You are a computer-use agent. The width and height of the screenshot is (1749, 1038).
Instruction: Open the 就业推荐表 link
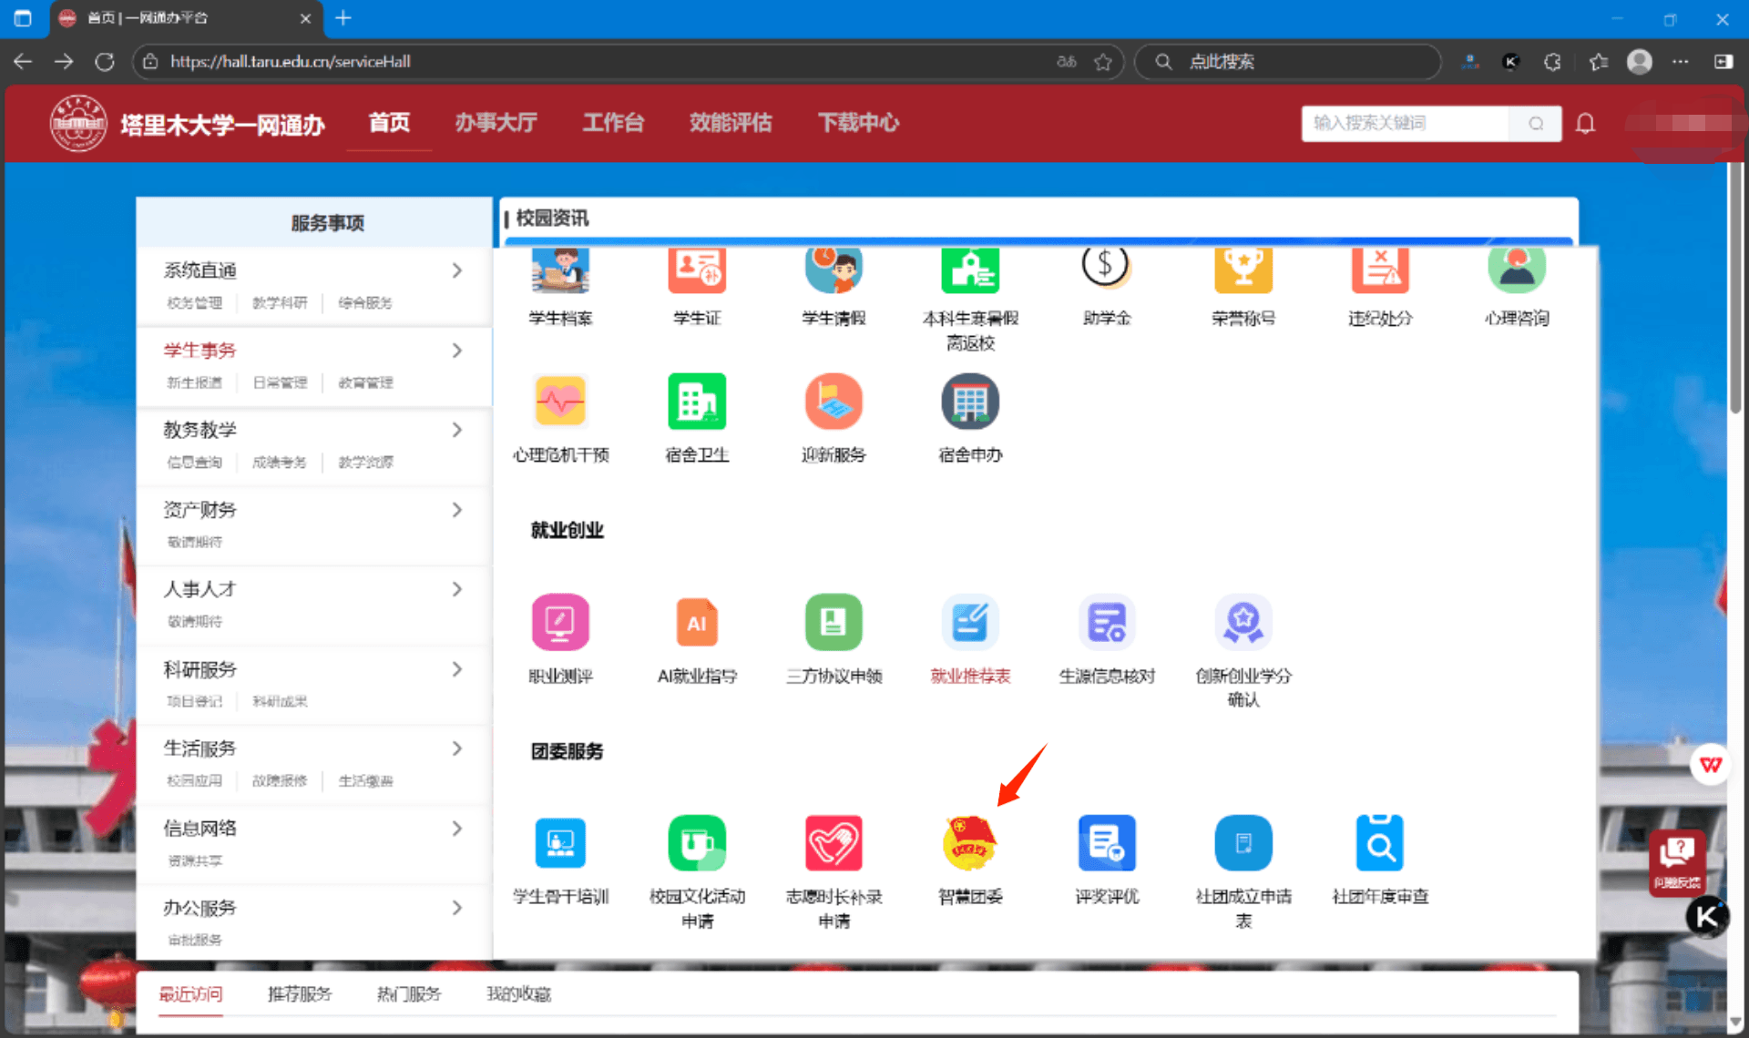point(970,676)
